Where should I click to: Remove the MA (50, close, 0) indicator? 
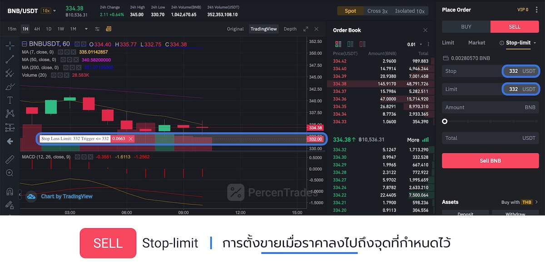[x=76, y=59]
